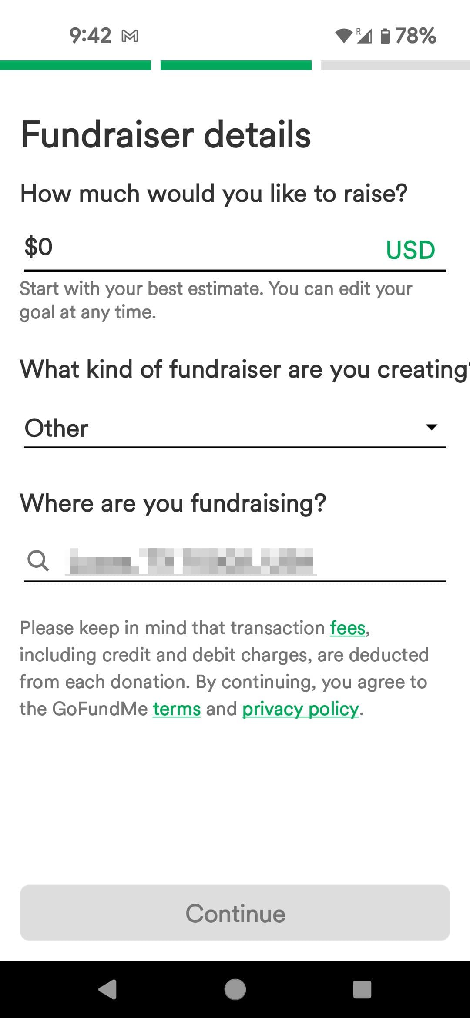This screenshot has height=1018, width=470.
Task: Tap the gray third progress step
Action: click(x=395, y=65)
